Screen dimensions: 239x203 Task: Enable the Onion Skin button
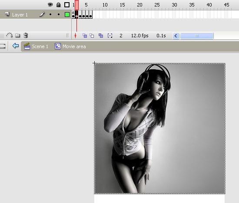coord(85,36)
